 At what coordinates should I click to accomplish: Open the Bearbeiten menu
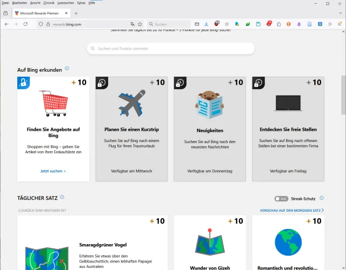tap(19, 3)
